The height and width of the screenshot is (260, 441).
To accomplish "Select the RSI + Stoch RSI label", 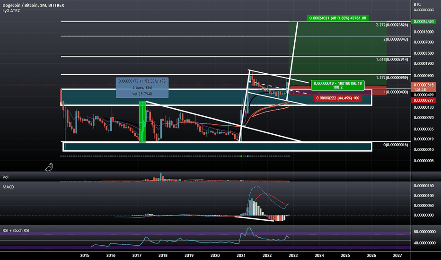I will tap(16, 231).
